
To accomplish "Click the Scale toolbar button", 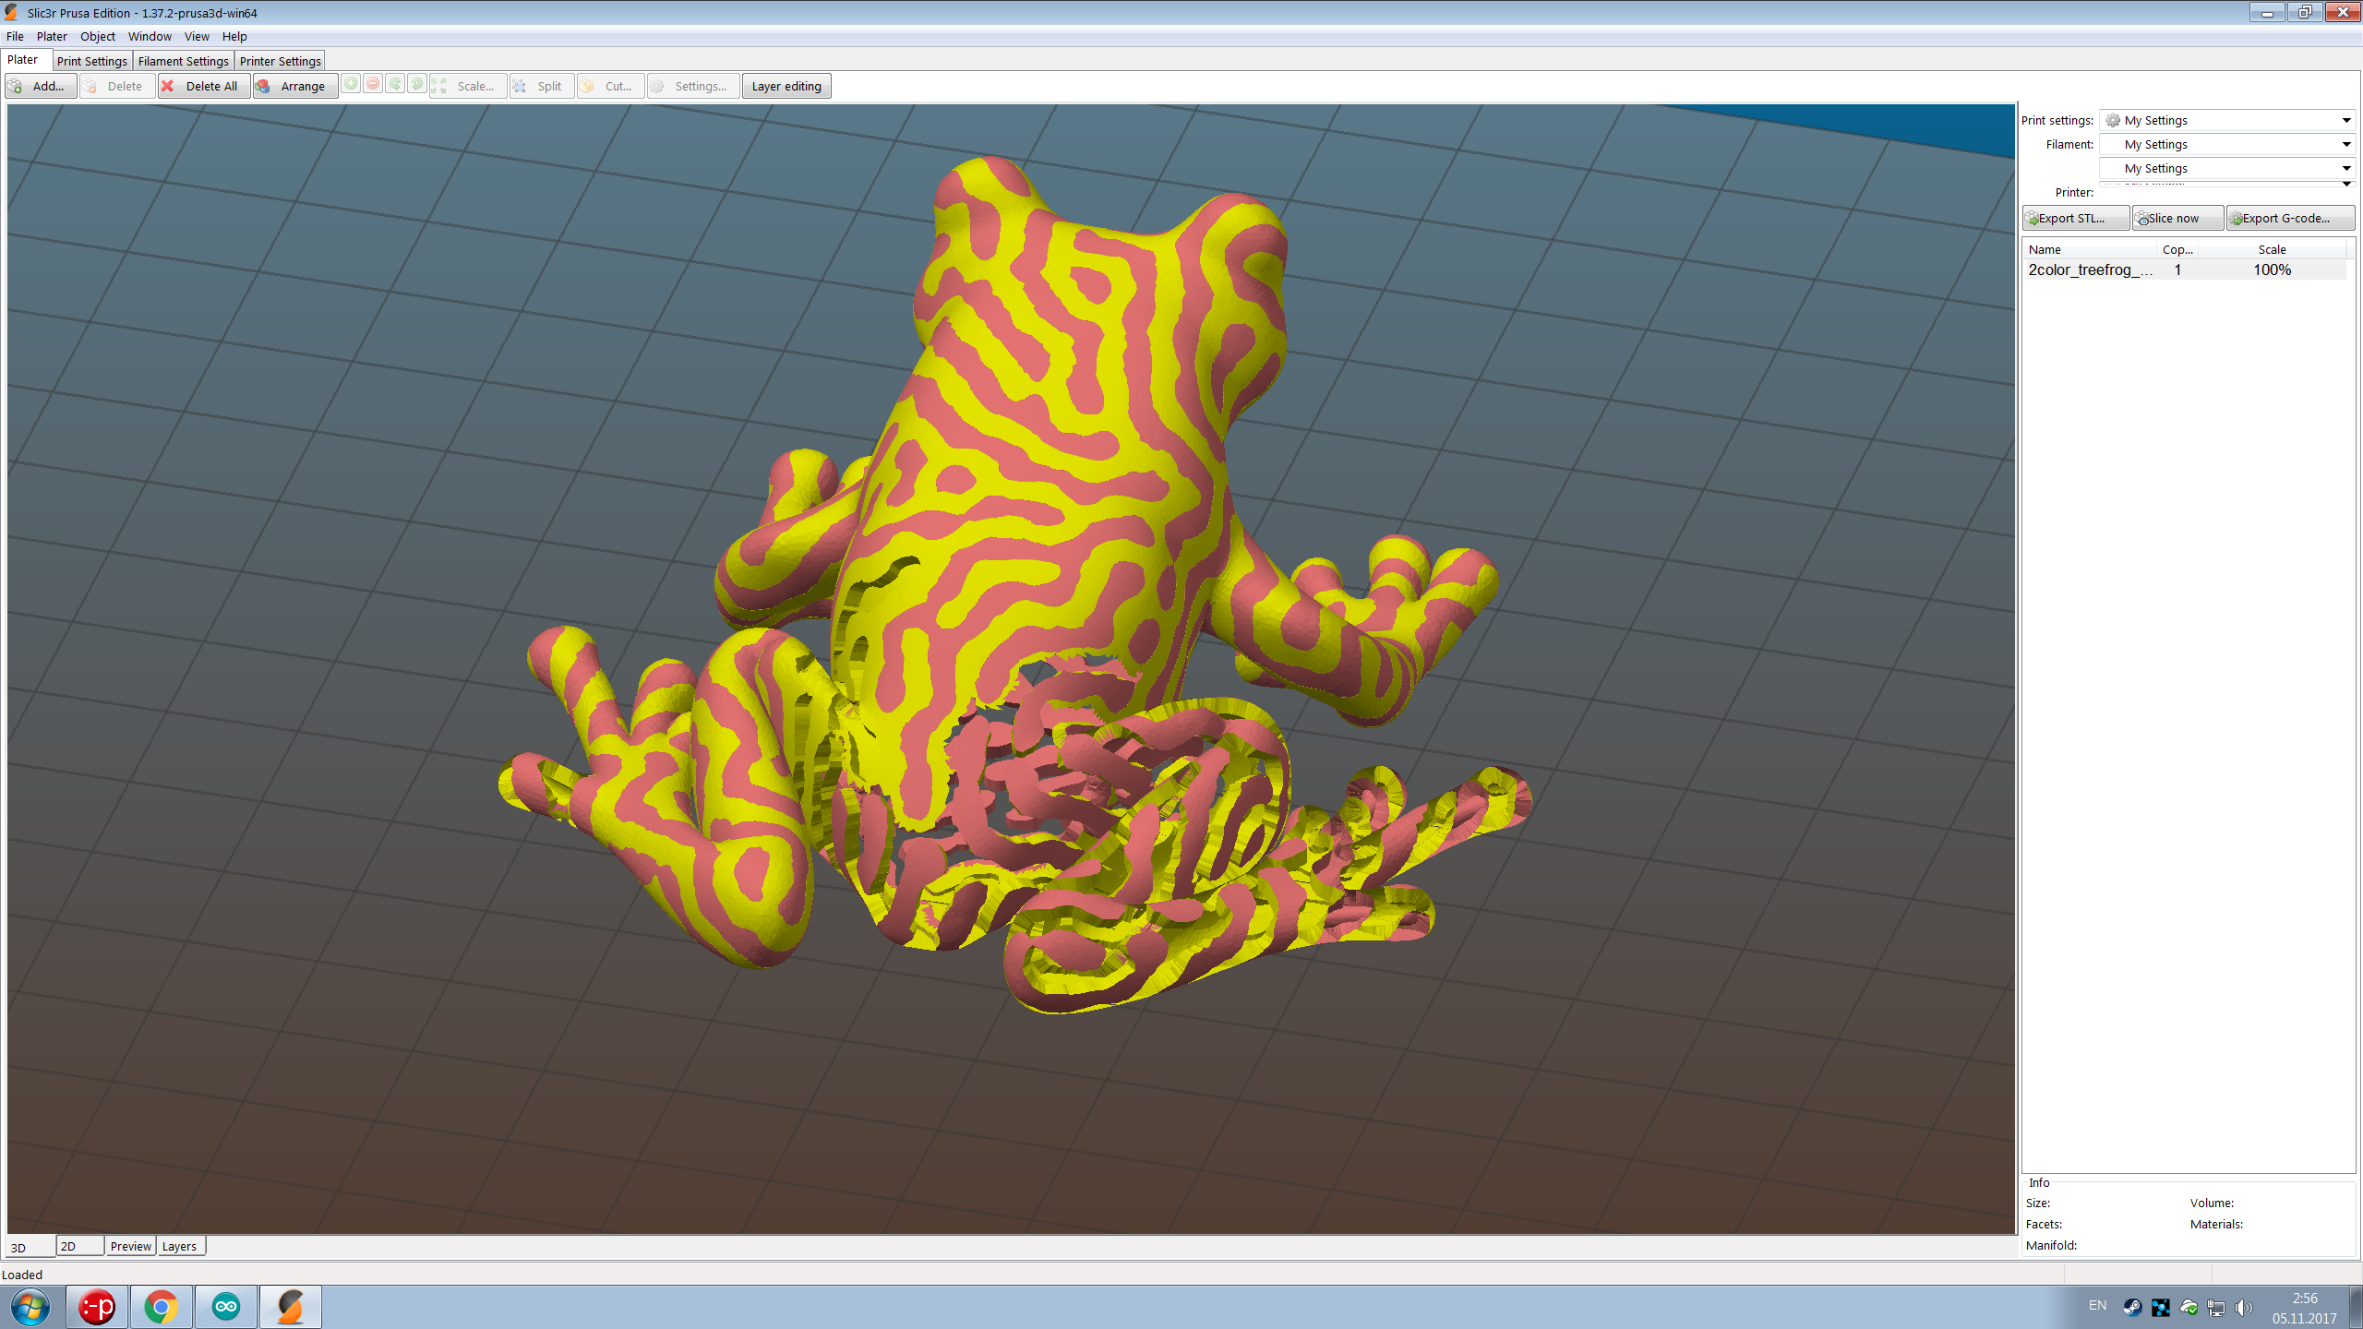I will (468, 86).
